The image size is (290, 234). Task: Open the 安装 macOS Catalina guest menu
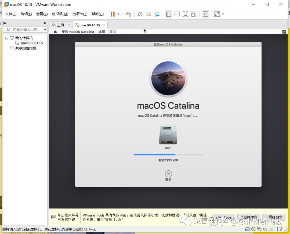point(78,32)
